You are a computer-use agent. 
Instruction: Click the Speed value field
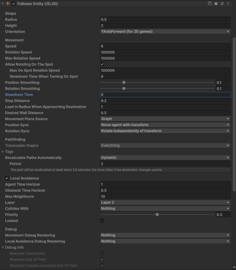click(165, 46)
